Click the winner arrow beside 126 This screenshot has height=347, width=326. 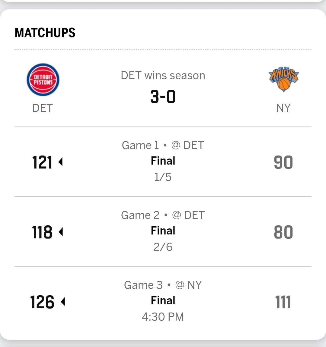(x=63, y=302)
